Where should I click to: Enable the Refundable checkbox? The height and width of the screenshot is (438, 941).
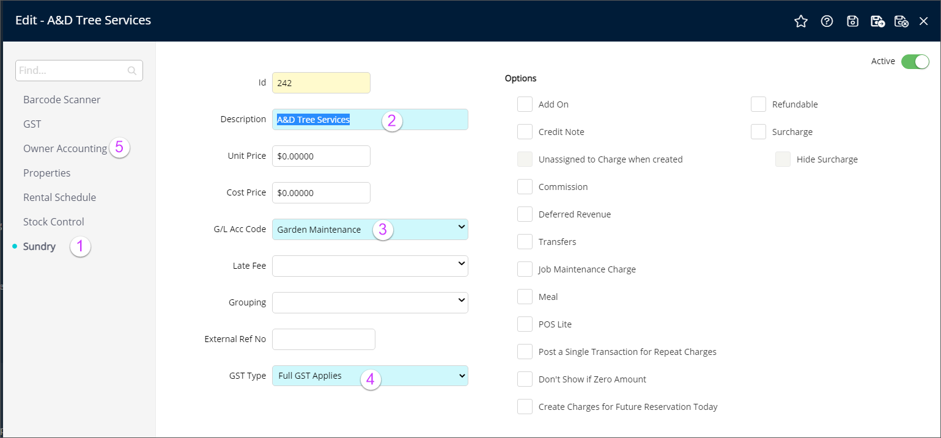(758, 104)
